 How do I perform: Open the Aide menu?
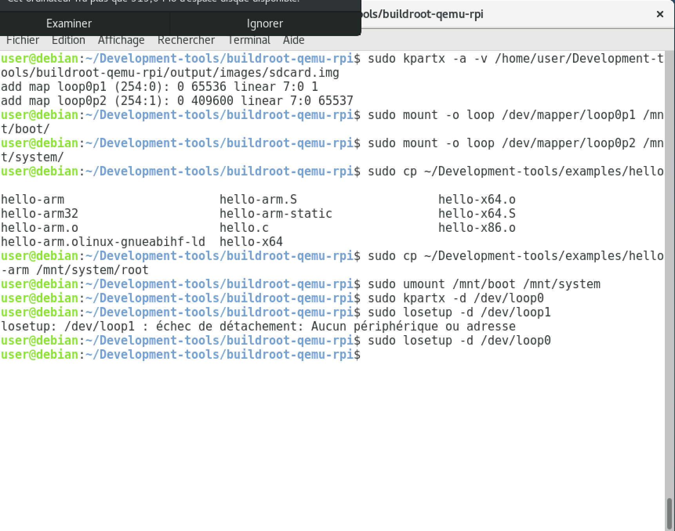[294, 40]
